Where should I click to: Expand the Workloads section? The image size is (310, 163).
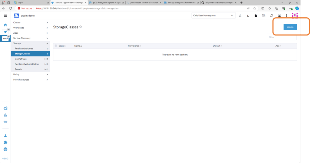30,28
